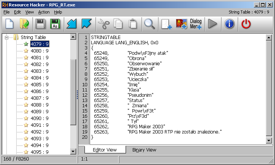275x165 pixels.
Task: Select resource 4093 : 9
Action: pyautogui.click(x=40, y=139)
